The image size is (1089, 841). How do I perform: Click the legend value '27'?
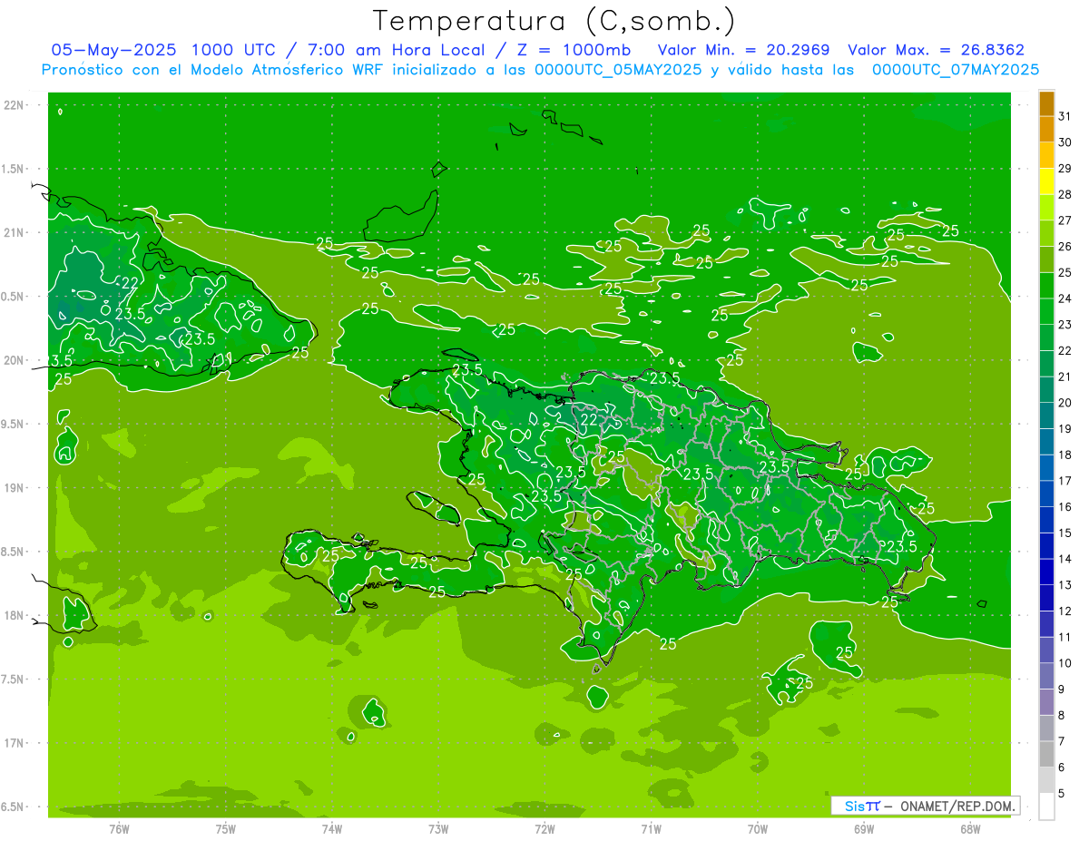pyautogui.click(x=1065, y=220)
